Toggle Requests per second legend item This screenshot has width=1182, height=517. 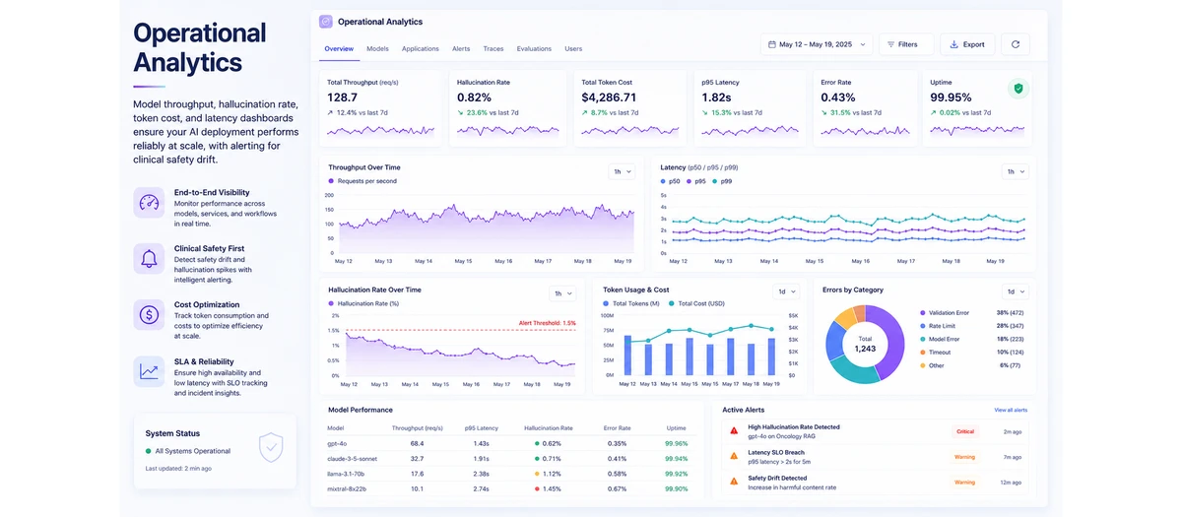363,181
